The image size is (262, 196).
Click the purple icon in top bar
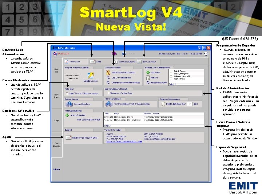coord(114,53)
